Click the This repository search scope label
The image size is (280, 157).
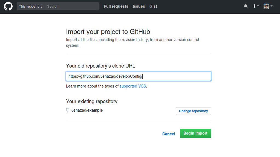tap(31, 6)
